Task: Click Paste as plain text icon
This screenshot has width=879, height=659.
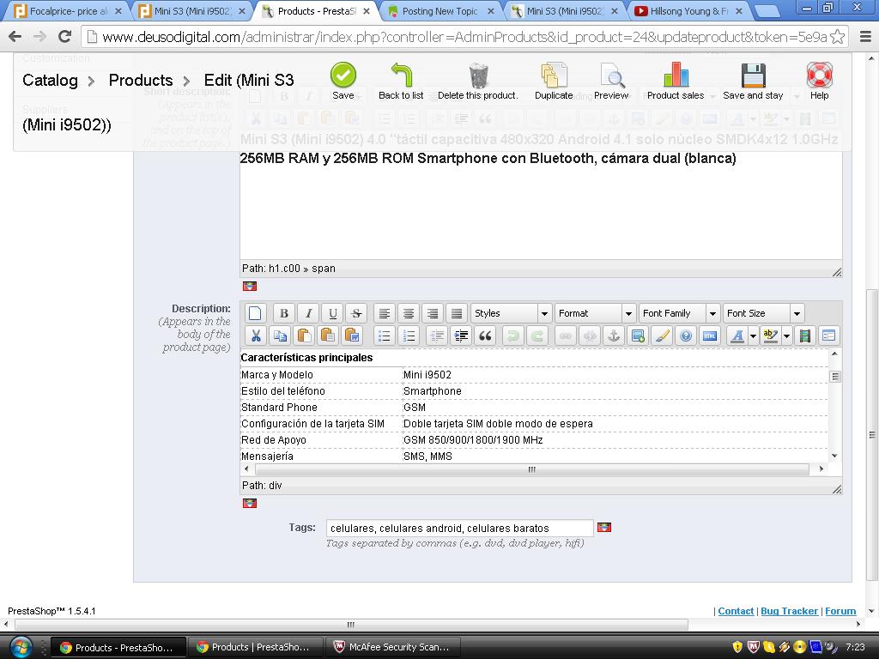Action: click(x=329, y=336)
